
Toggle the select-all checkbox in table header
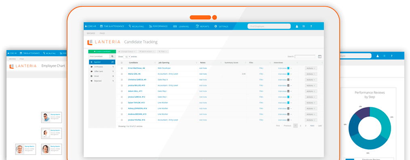point(122,63)
